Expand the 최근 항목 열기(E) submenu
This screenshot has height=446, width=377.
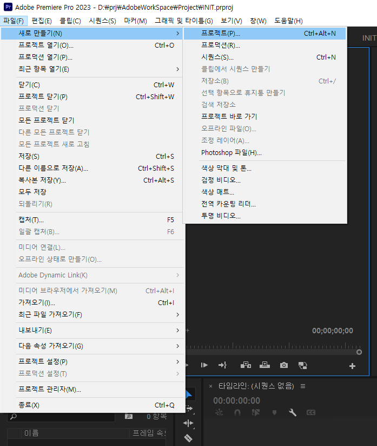[92, 69]
